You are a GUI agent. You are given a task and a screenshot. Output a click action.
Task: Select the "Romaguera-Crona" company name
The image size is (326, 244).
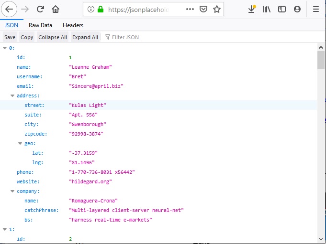(93, 201)
